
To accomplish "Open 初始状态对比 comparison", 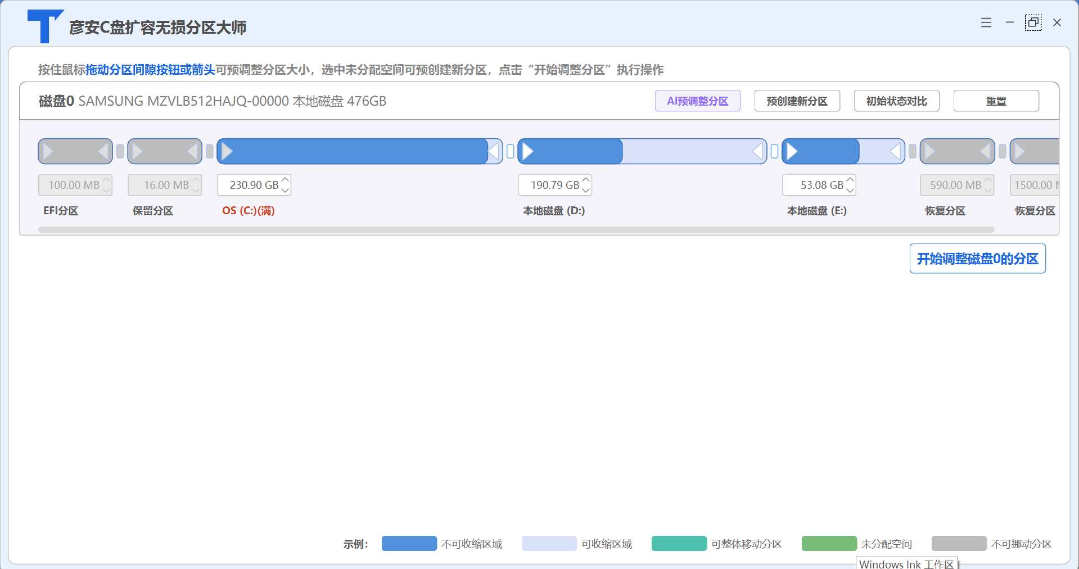I will click(897, 101).
